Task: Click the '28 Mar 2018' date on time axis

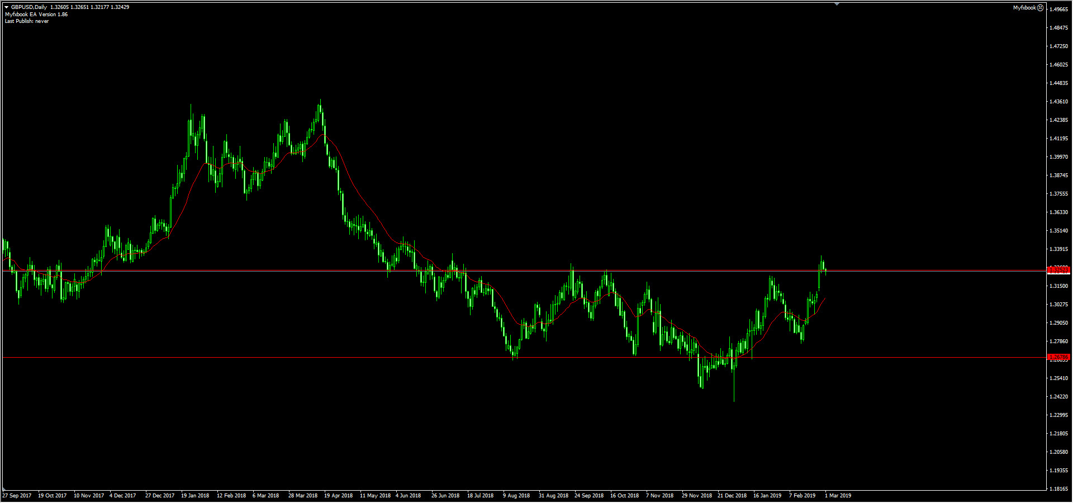Action: click(x=303, y=496)
